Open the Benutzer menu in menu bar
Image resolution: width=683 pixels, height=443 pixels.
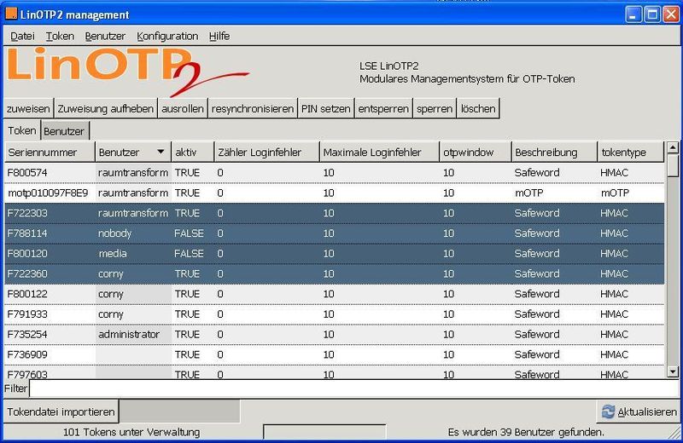pyautogui.click(x=105, y=36)
